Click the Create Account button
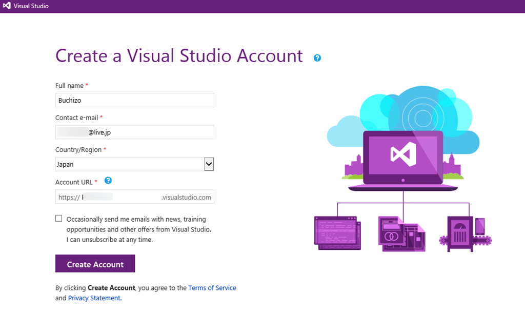The image size is (525, 313). 95,264
